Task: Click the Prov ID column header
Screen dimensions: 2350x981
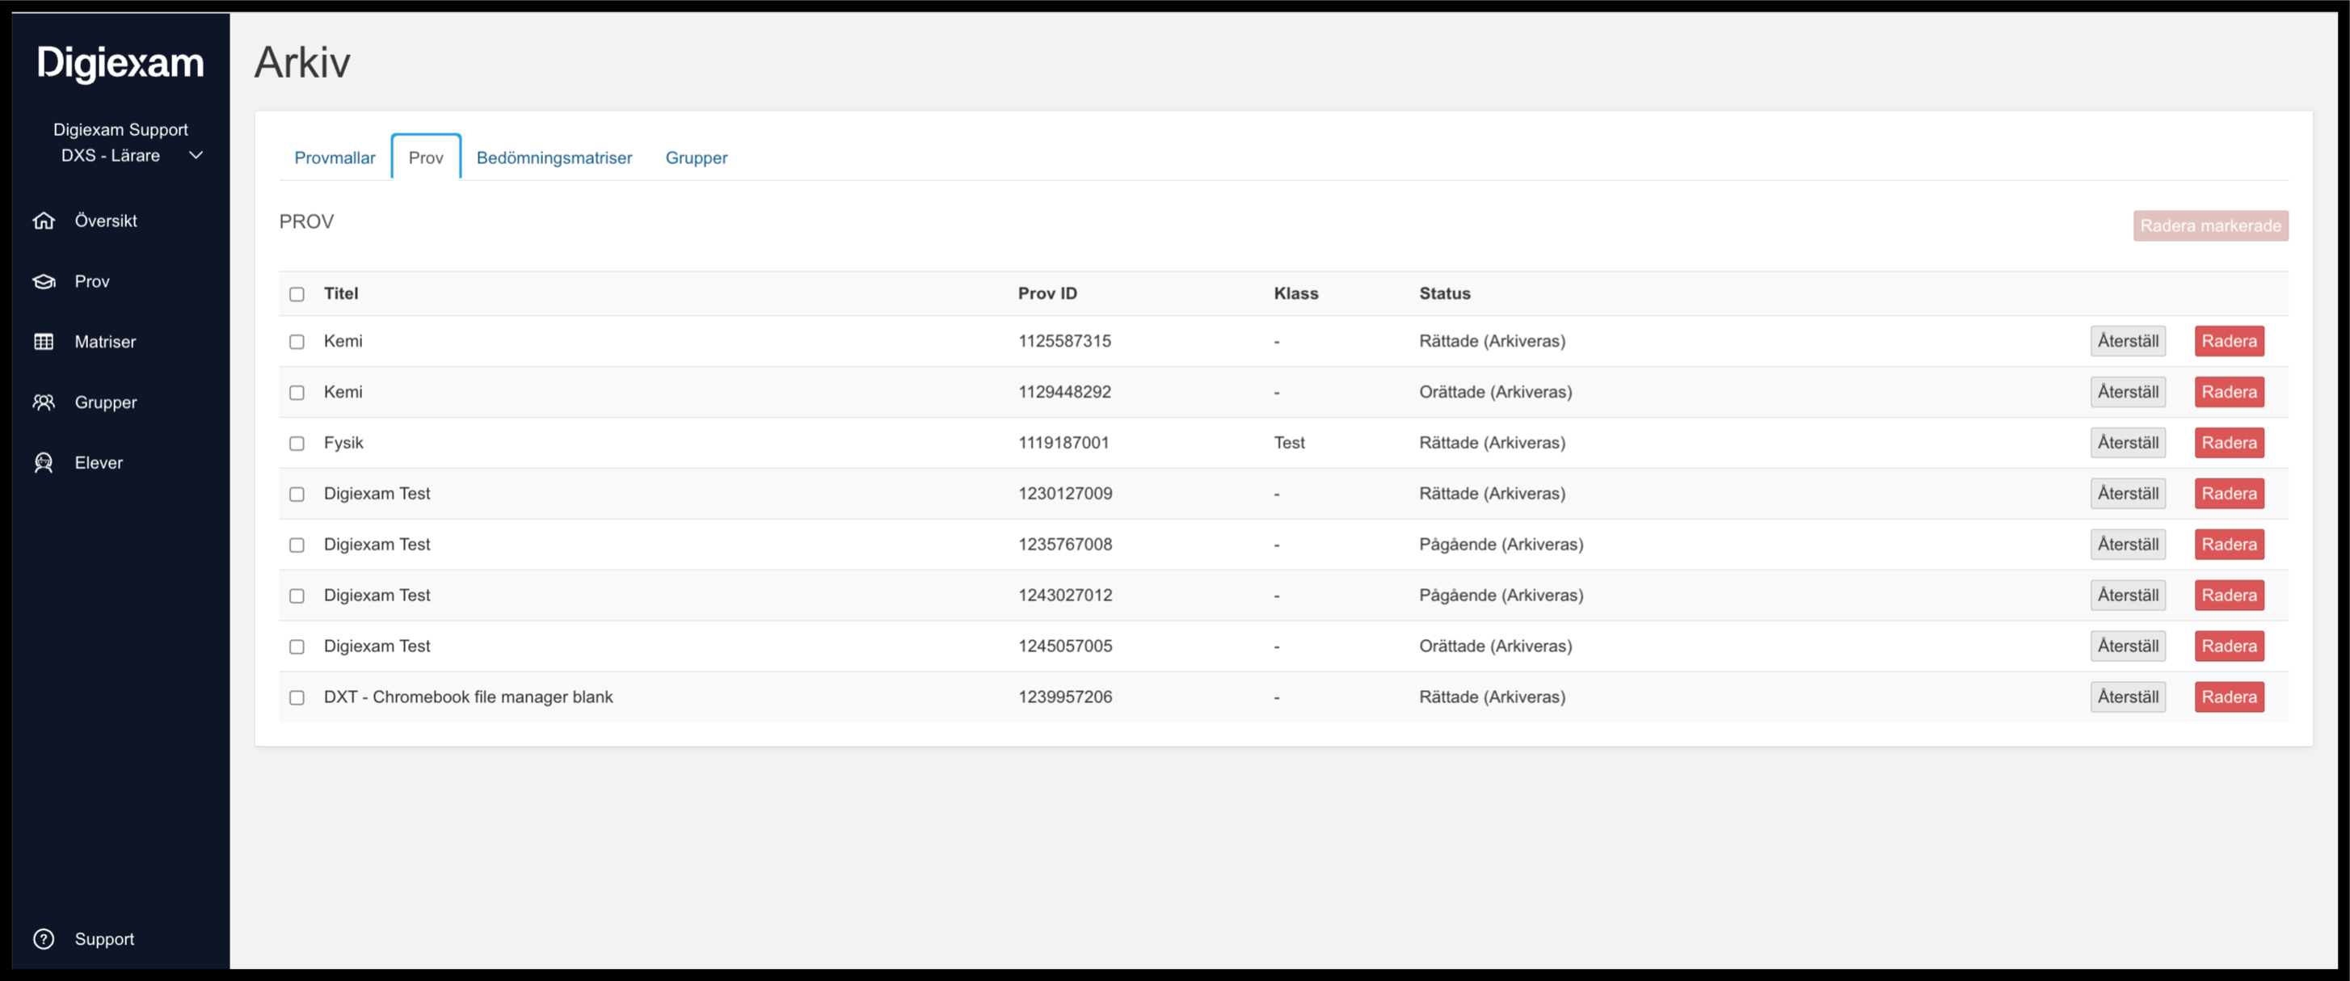Action: coord(1047,293)
